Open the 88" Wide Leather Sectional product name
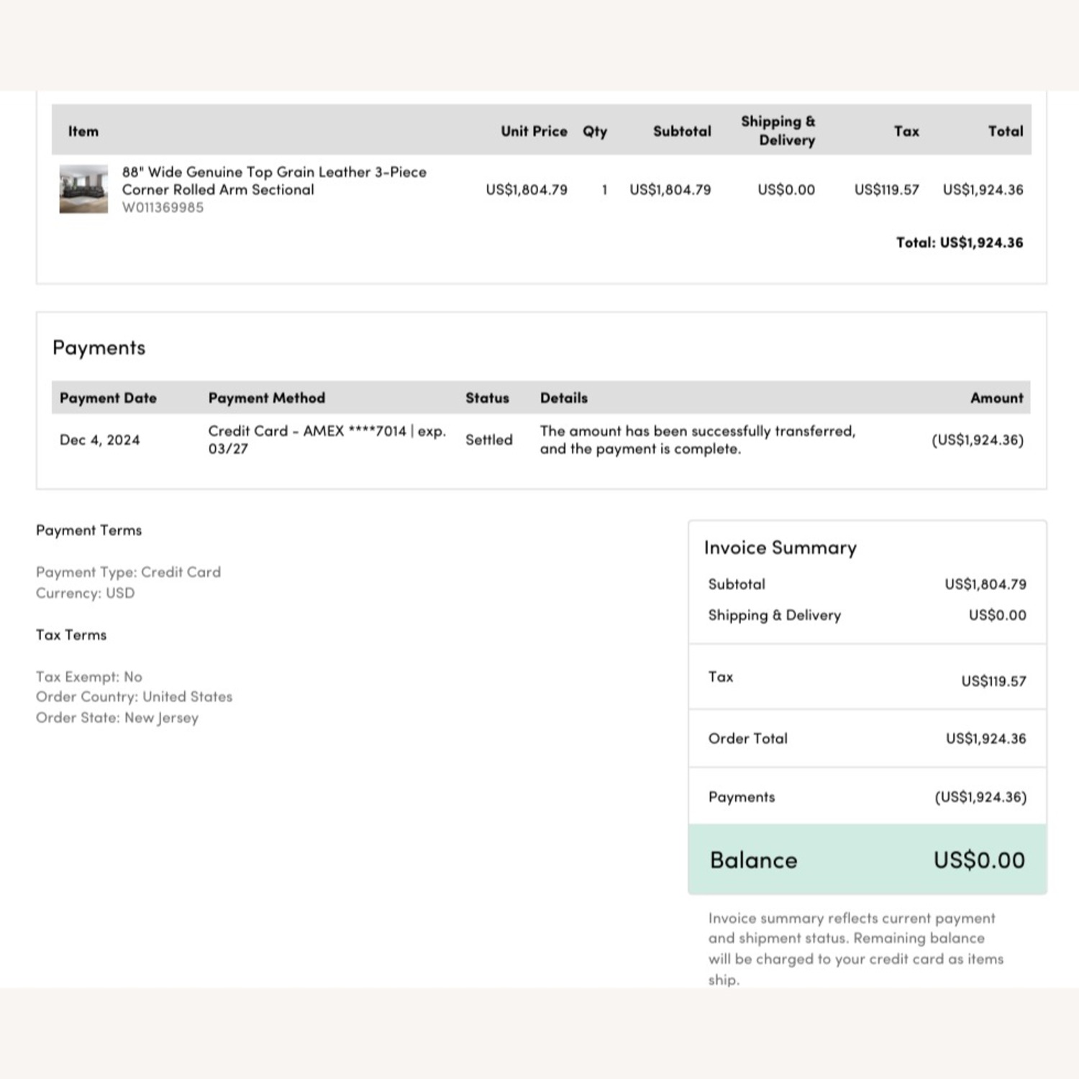 (273, 181)
